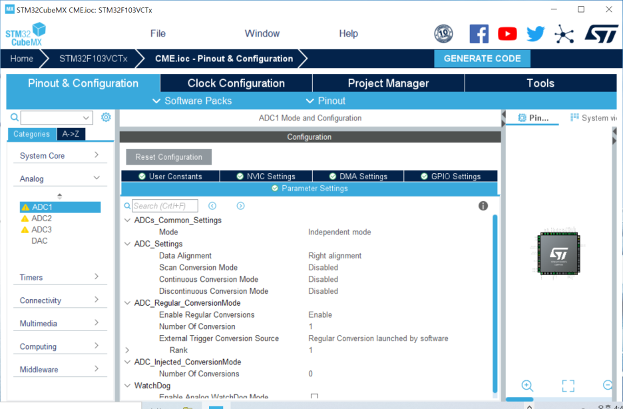Open the Facebook icon link
The height and width of the screenshot is (409, 623).
[x=479, y=34]
